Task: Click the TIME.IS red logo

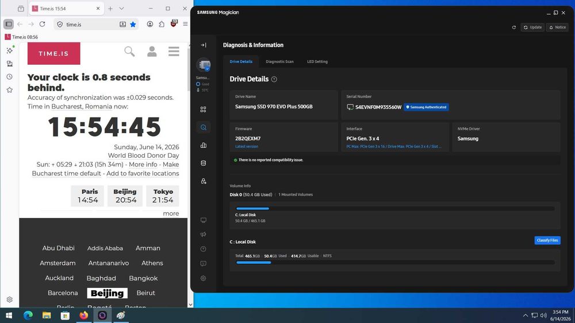Action: (54, 53)
